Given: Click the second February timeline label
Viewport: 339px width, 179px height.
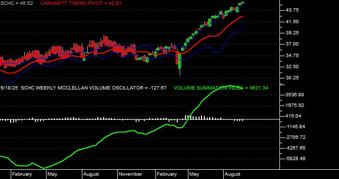Looking at the screenshot, I should pyautogui.click(x=167, y=174).
